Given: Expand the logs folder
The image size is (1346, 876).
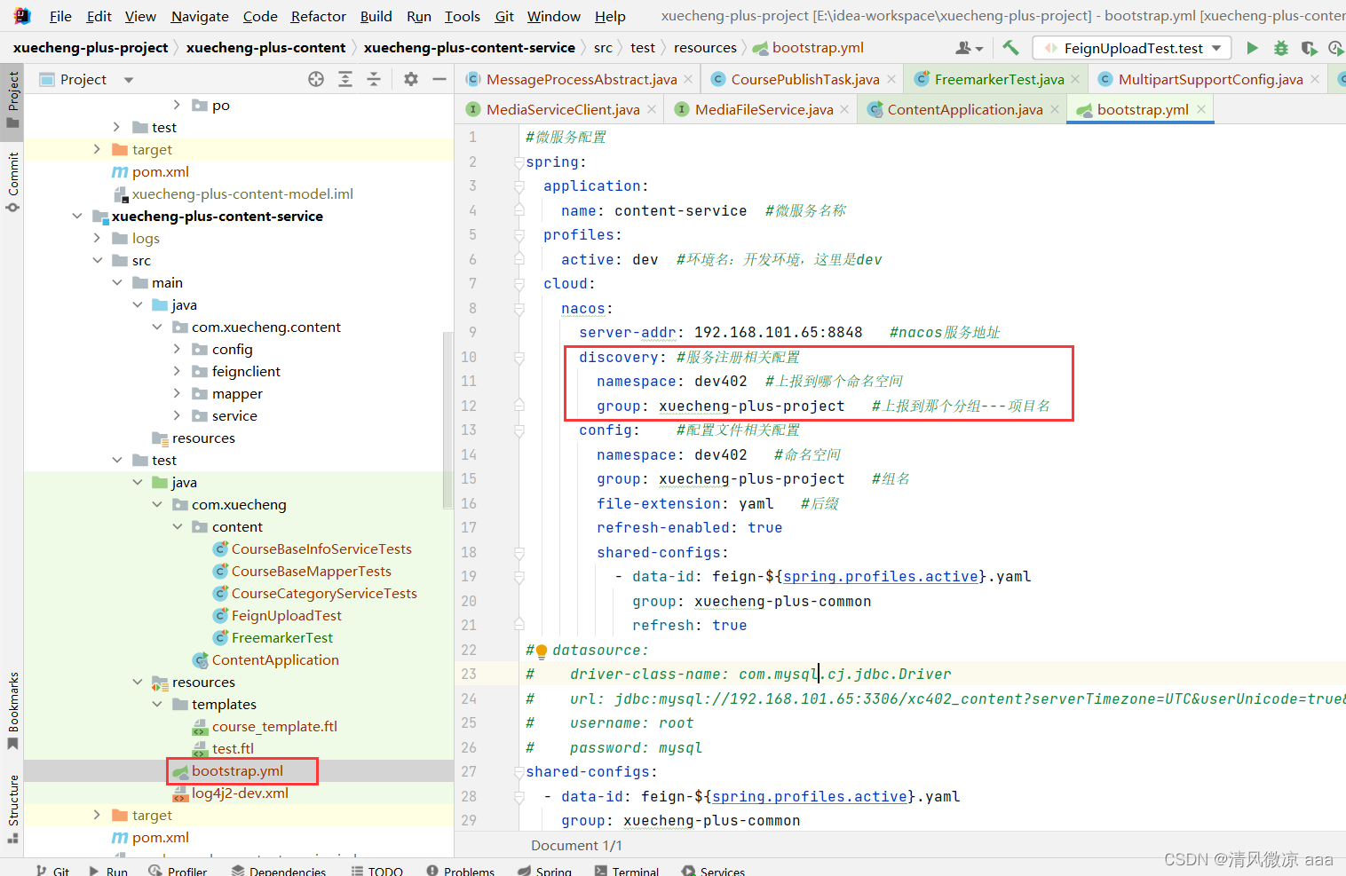Looking at the screenshot, I should [x=97, y=238].
